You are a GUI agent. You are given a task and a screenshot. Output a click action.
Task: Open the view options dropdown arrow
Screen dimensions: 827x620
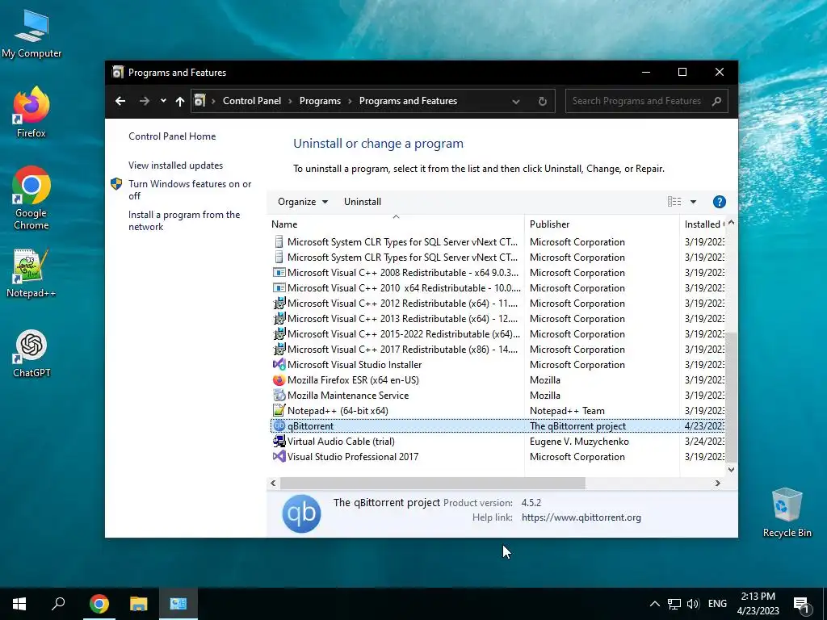tap(693, 202)
